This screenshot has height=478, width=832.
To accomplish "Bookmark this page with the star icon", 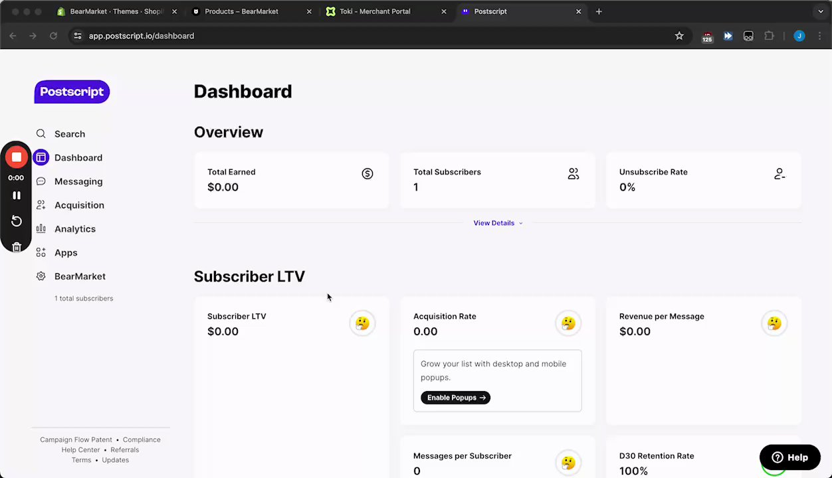I will click(679, 36).
